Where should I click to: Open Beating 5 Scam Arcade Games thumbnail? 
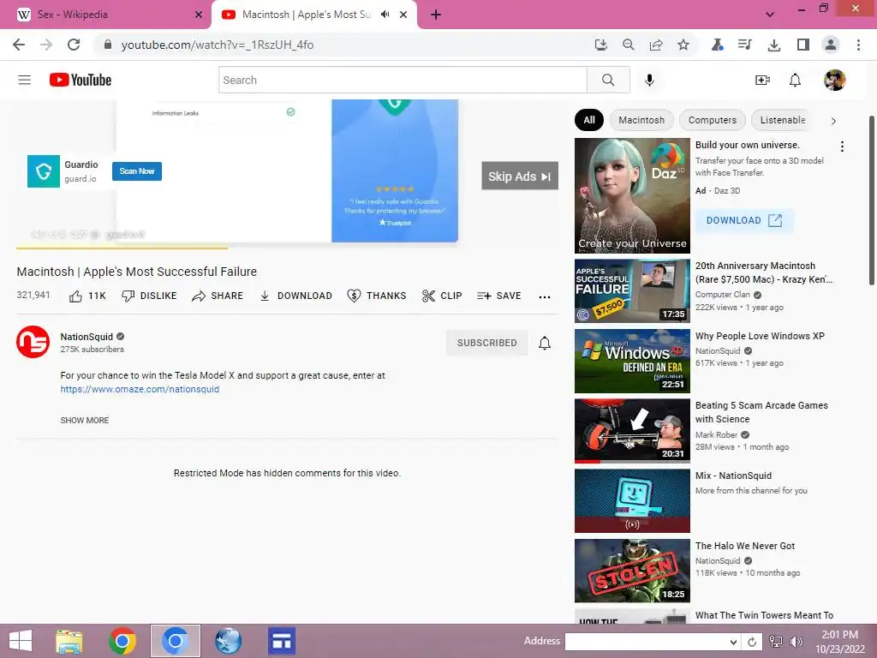[632, 431]
